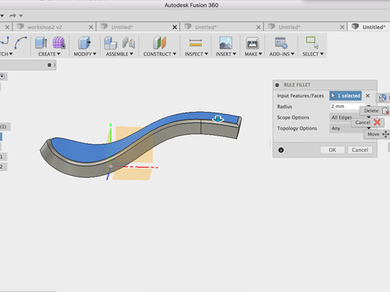
Task: Open the ADD-INS dropdown menu
Action: click(281, 54)
